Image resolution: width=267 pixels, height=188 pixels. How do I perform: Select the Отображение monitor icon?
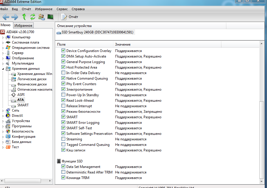(8, 58)
